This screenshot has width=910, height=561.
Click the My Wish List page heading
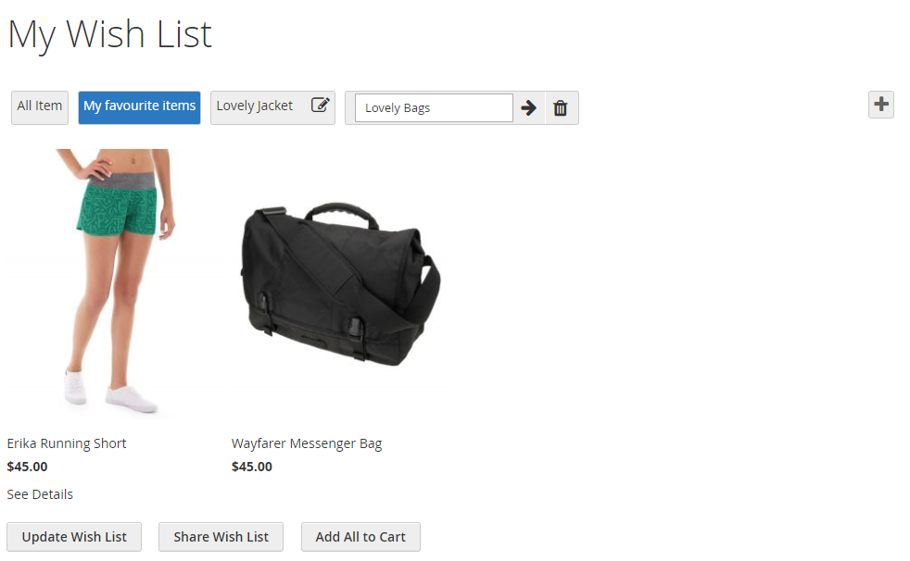[x=110, y=35]
